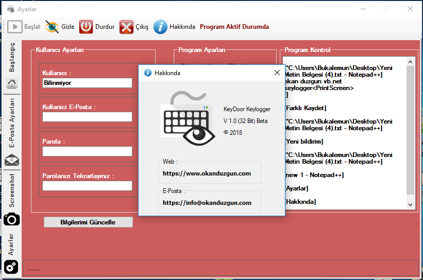Click the Hakkında toolbar label

coord(182,27)
